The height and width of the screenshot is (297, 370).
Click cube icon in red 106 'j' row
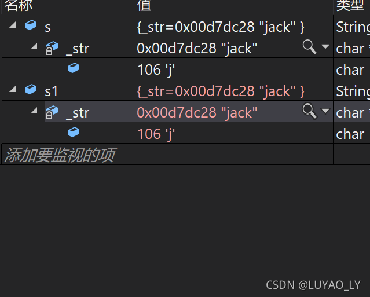(x=74, y=132)
